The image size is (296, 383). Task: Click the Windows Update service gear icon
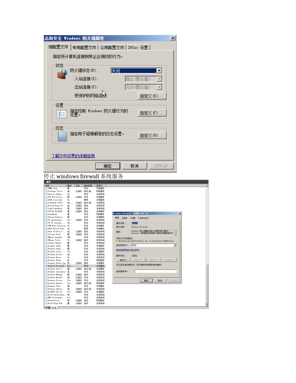tap(46, 289)
